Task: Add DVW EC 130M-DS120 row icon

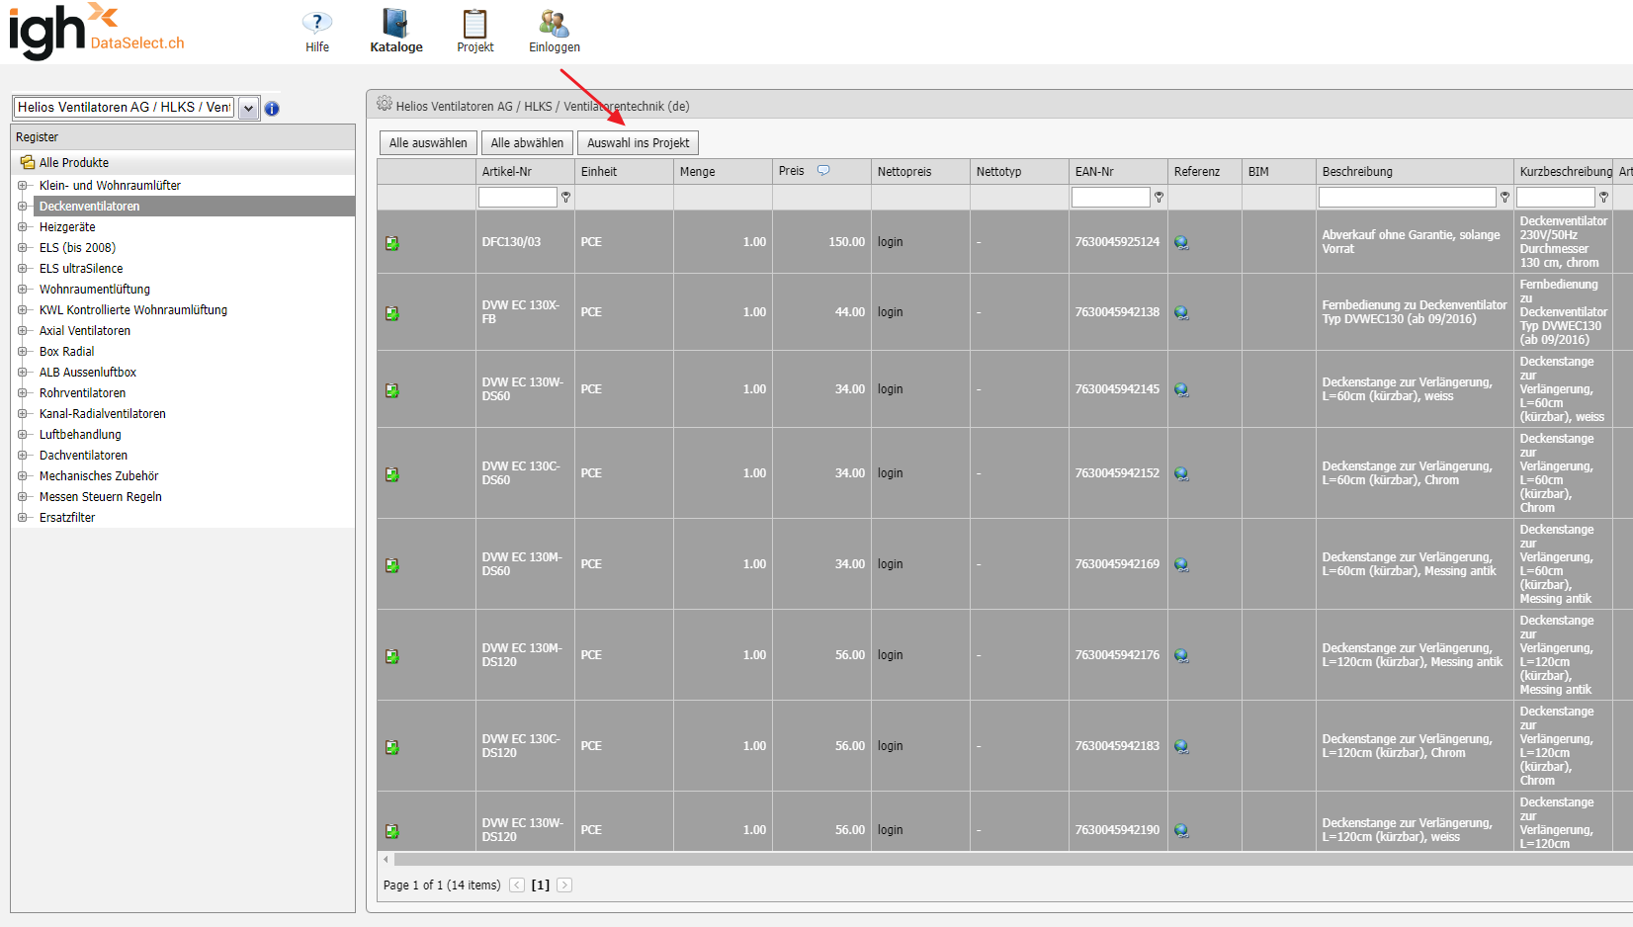Action: 391,656
